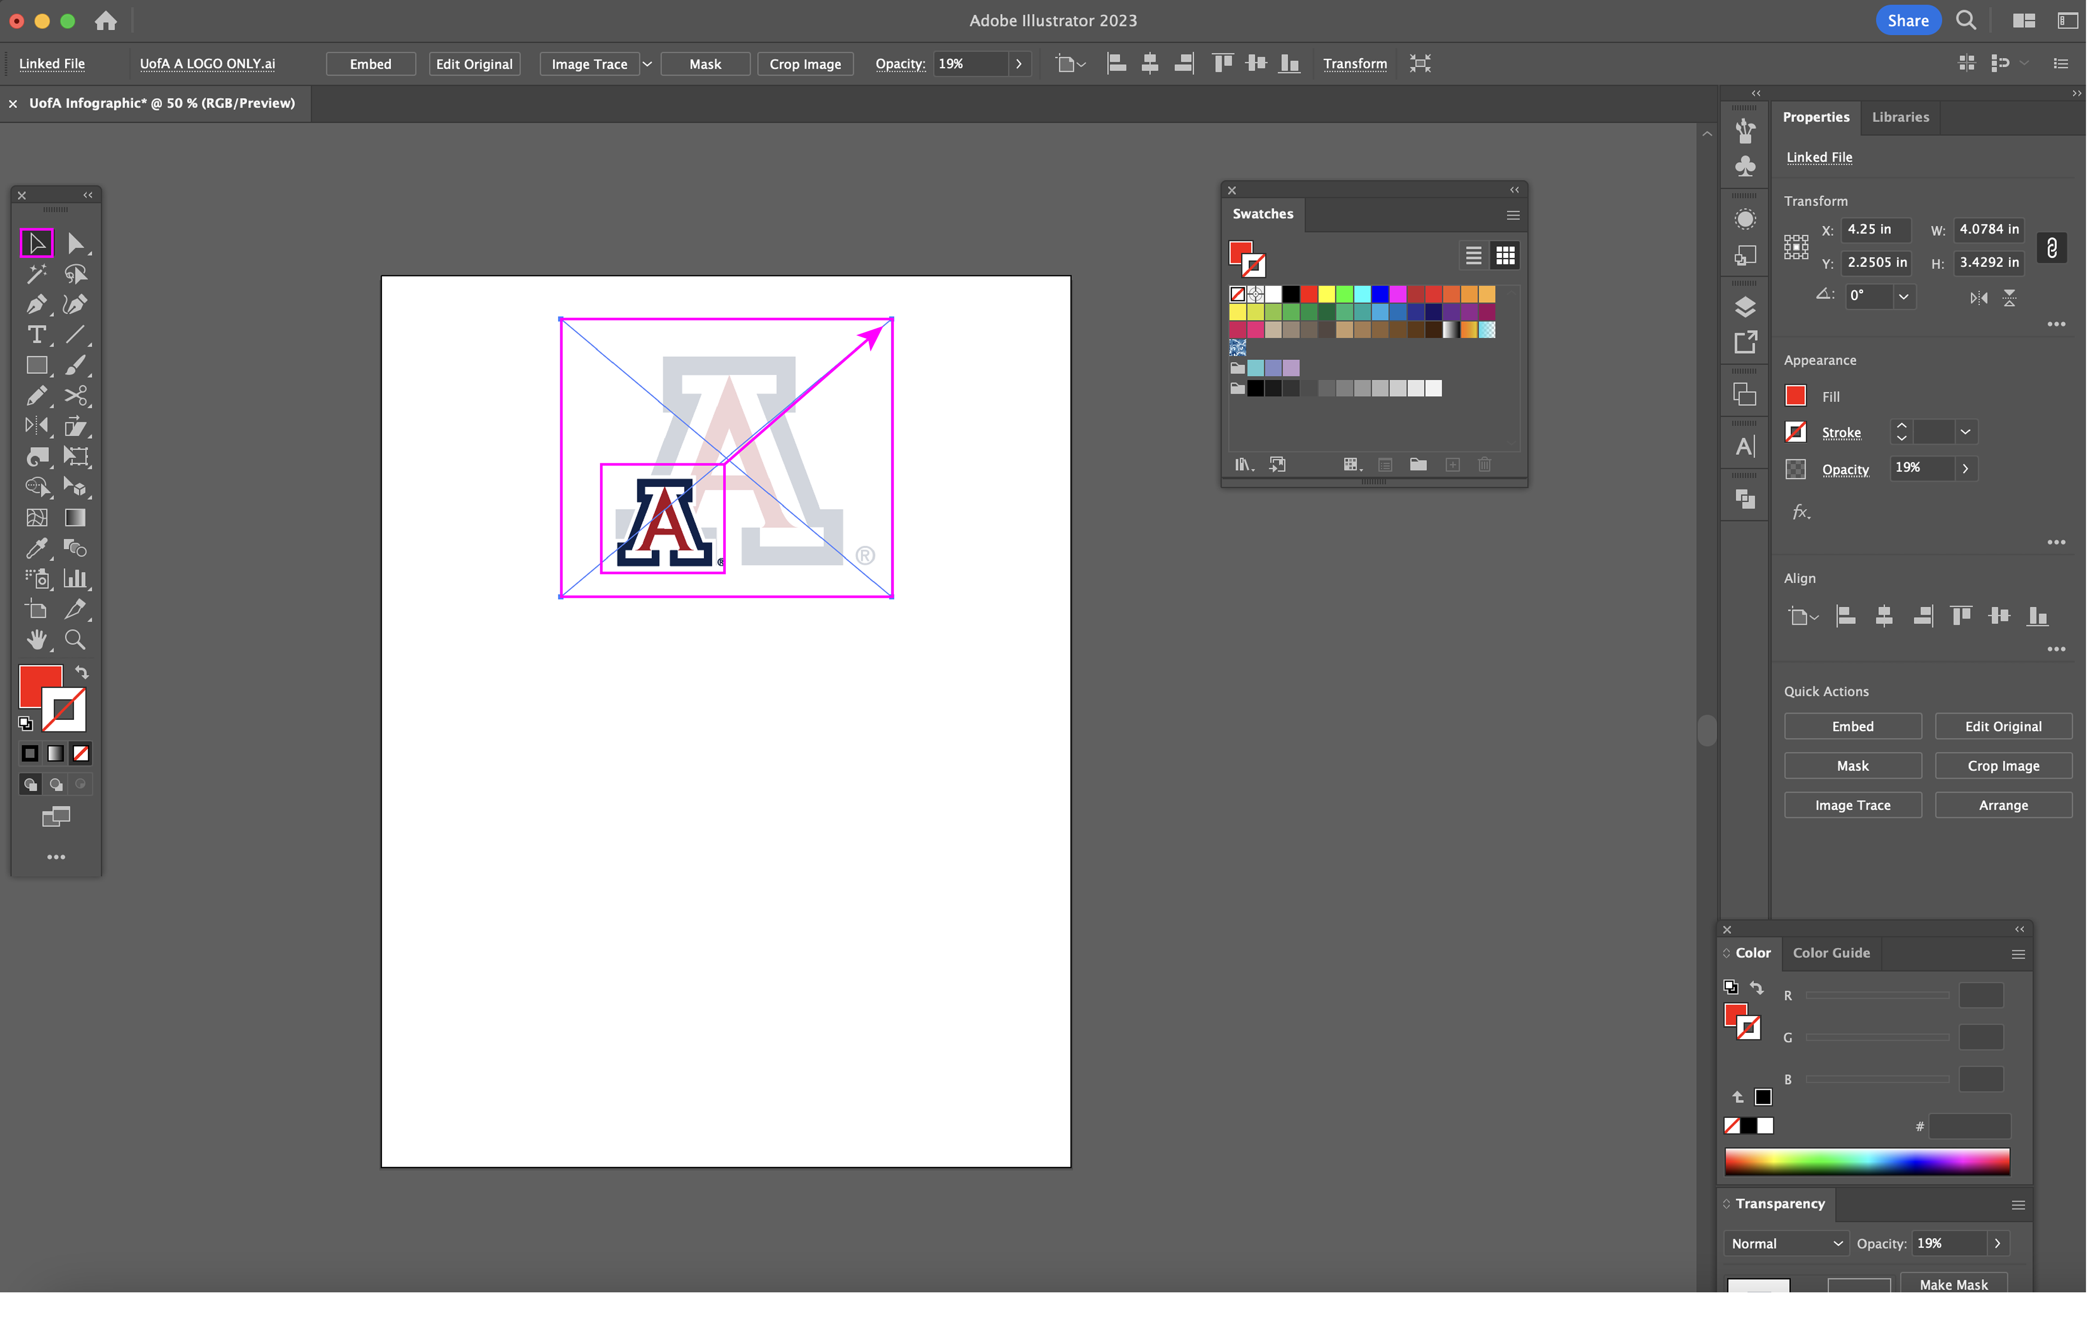Click the Gradient tool
The width and height of the screenshot is (2087, 1336).
click(75, 518)
